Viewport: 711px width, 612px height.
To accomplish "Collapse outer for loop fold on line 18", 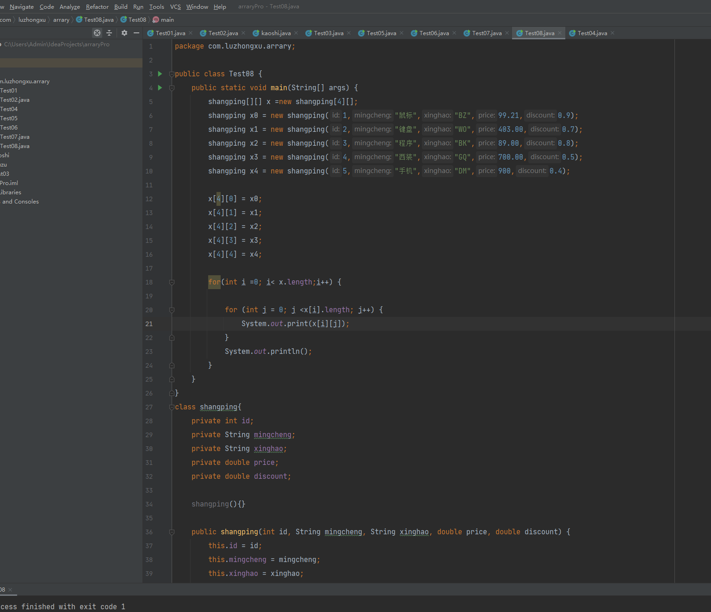I will (x=172, y=282).
